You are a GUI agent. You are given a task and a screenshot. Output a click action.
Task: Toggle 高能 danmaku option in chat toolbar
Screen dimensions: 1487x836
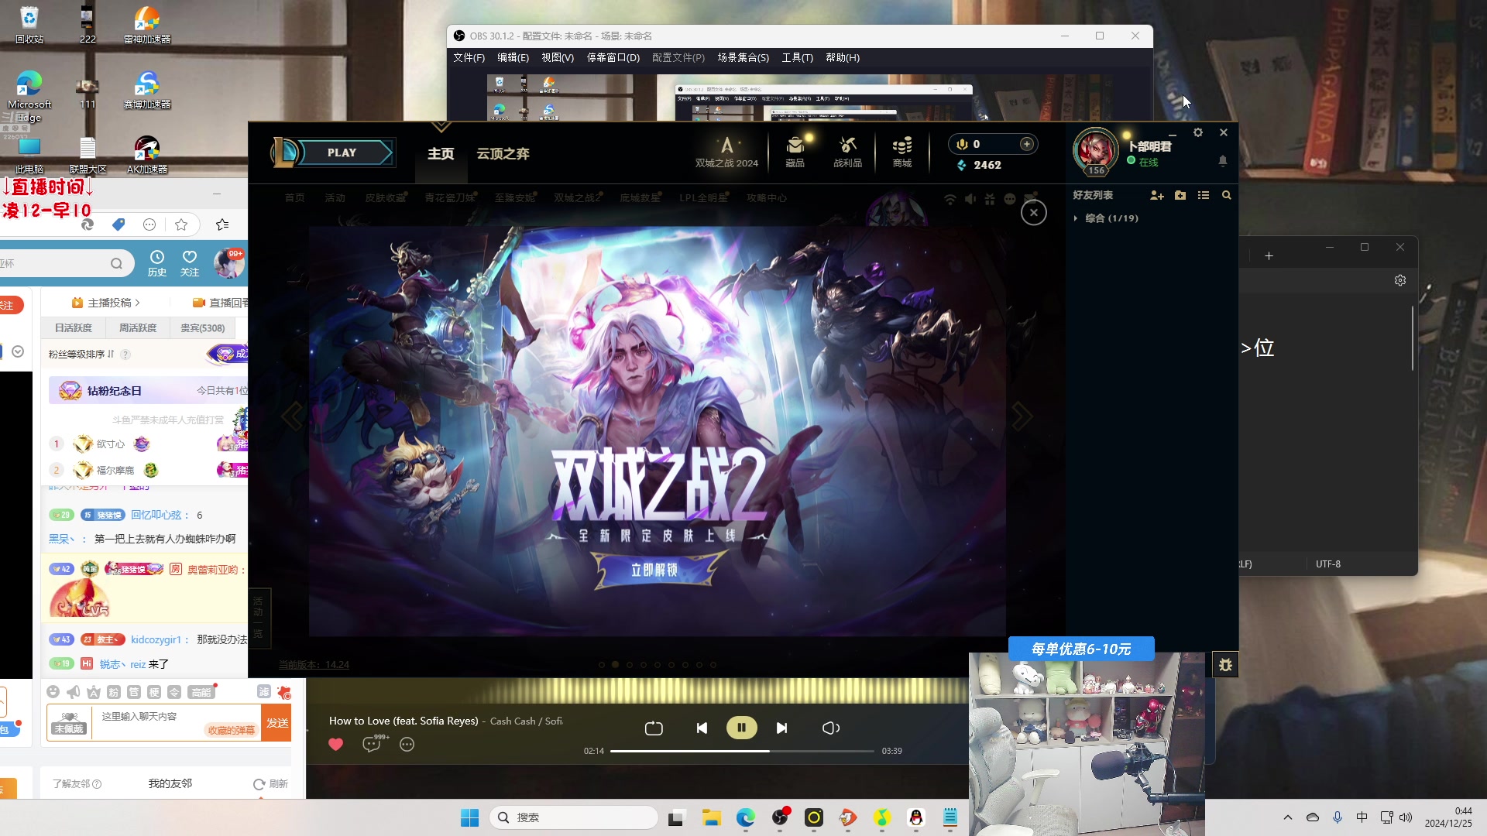(x=201, y=692)
